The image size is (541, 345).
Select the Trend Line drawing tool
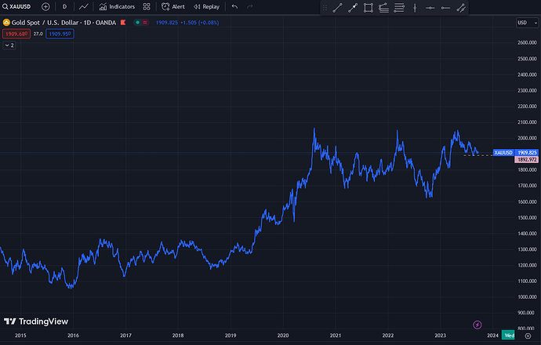click(x=337, y=8)
